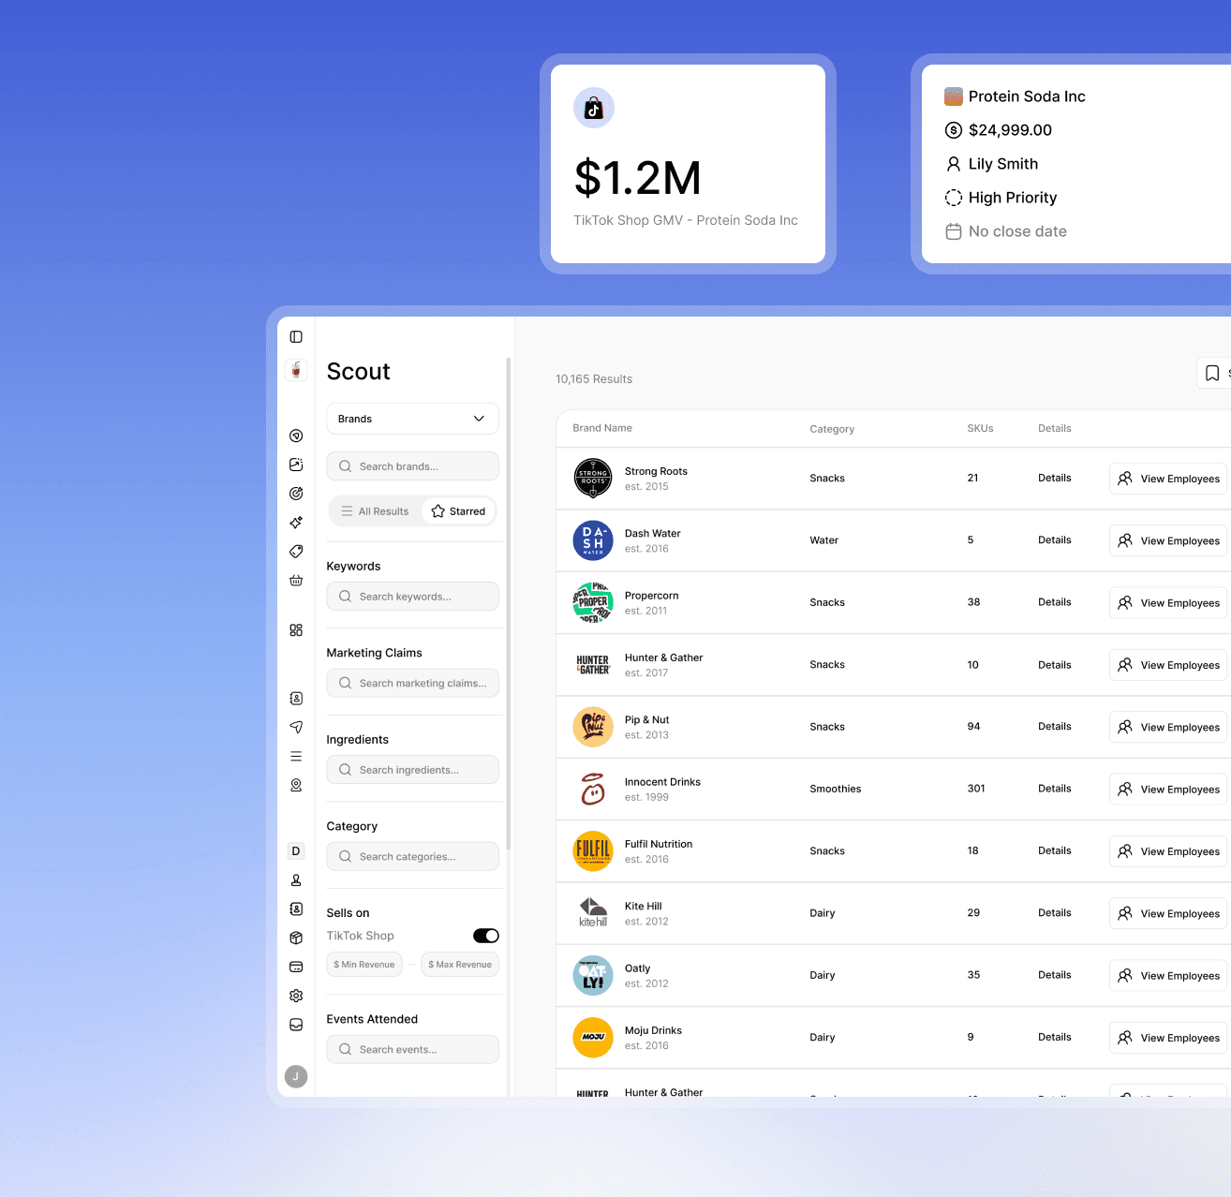Open Details for Pip & Nut

pyautogui.click(x=1054, y=727)
